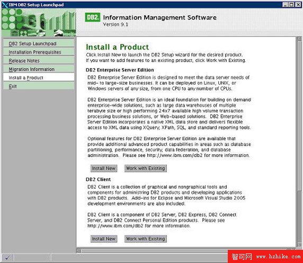The width and height of the screenshot is (303, 263).
Task: Work with Existing Enterprise Server Edition
Action: click(x=146, y=168)
